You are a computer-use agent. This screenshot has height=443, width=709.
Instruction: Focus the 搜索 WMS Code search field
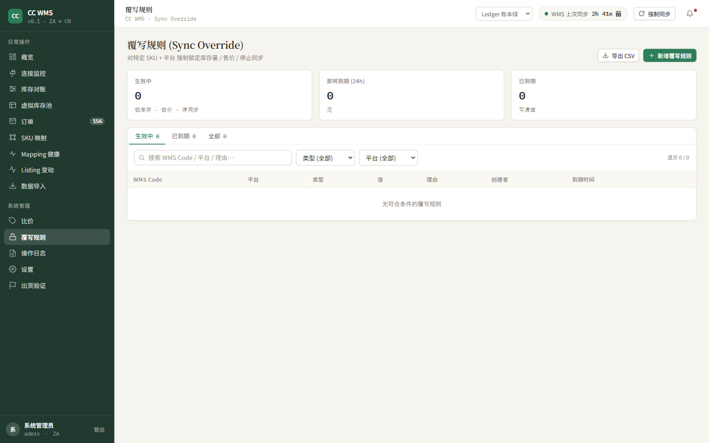click(213, 158)
